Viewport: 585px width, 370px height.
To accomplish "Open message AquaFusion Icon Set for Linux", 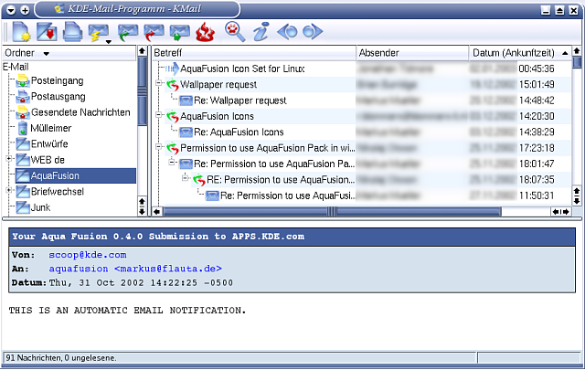I will 242,69.
